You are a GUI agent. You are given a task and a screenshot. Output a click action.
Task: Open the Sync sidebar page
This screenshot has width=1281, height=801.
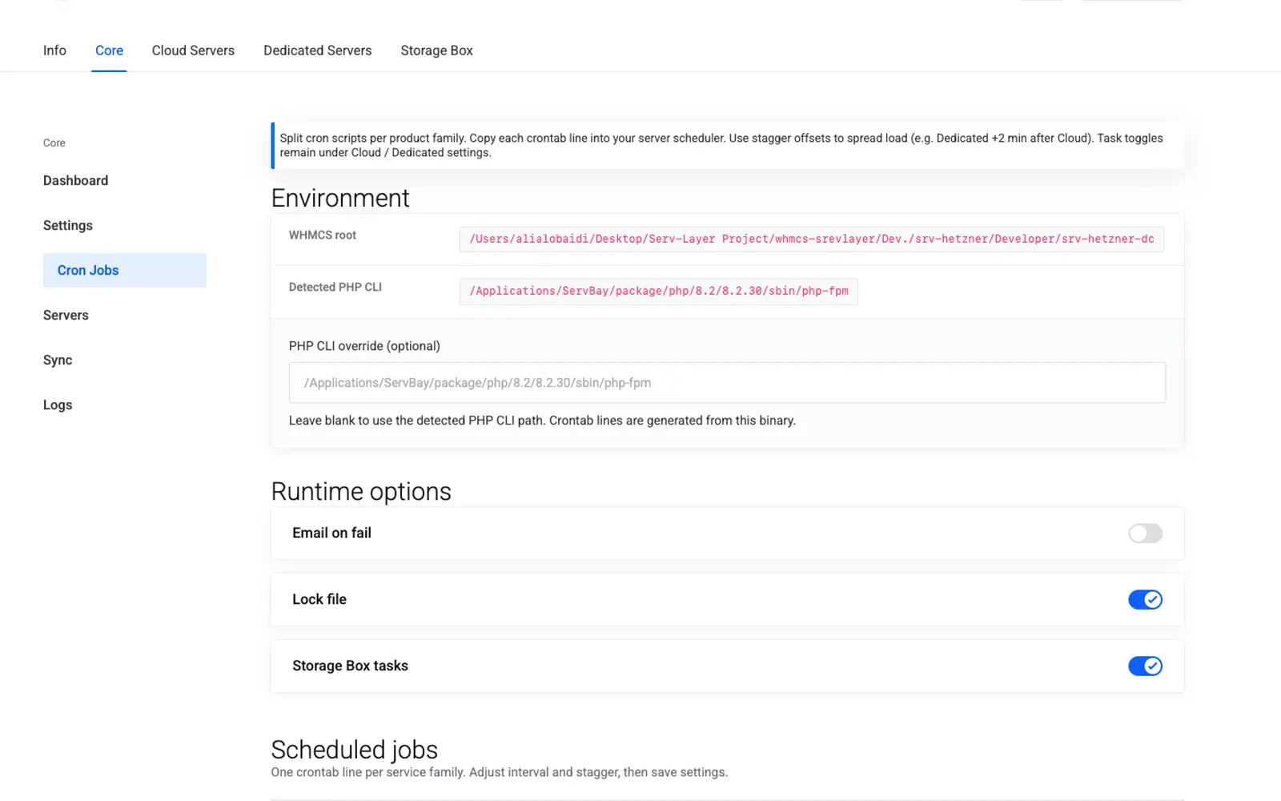(58, 360)
